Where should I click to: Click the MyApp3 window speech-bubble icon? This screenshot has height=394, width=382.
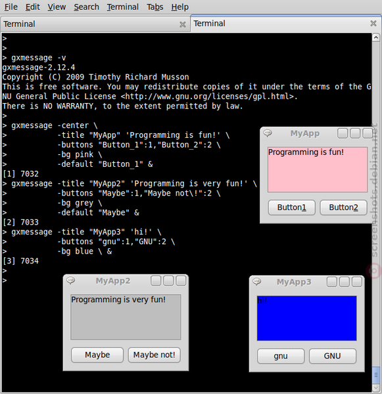256,282
